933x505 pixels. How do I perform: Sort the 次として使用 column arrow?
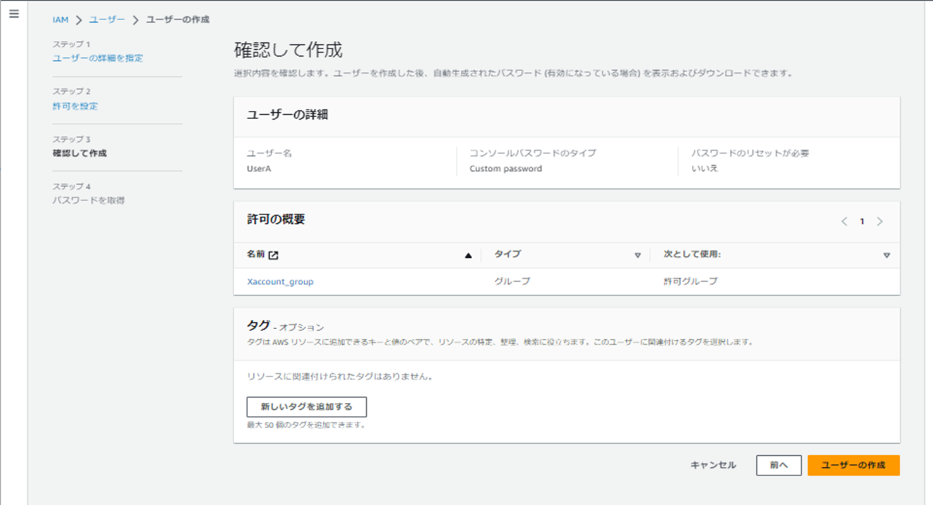click(887, 255)
